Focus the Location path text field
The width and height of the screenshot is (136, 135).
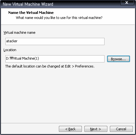point(55,59)
